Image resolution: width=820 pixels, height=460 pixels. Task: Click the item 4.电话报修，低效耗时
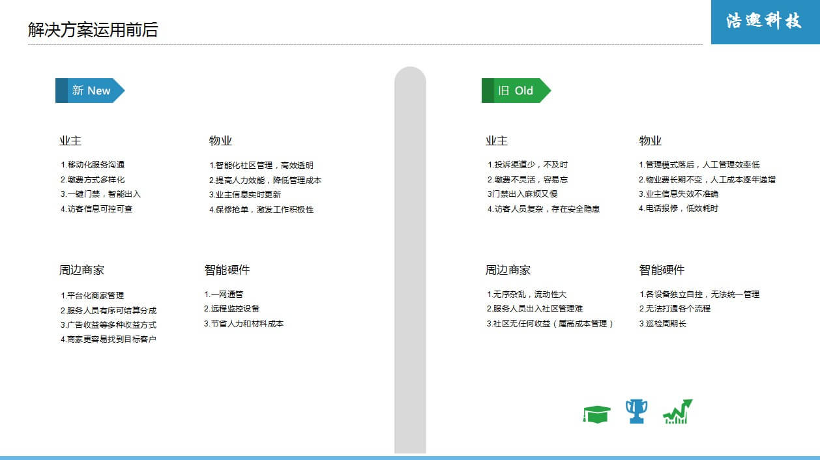(678, 208)
